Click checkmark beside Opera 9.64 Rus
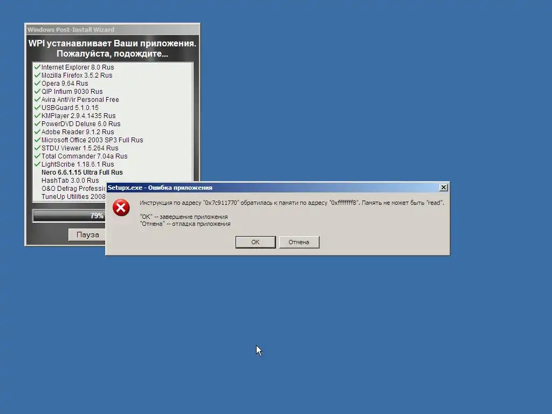The width and height of the screenshot is (552, 414). 37,83
